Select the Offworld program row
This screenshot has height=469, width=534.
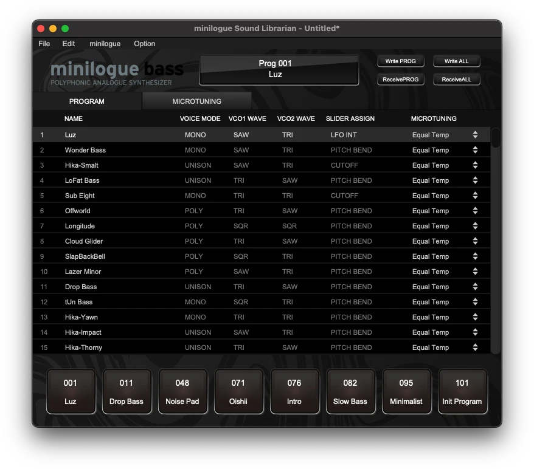click(262, 211)
